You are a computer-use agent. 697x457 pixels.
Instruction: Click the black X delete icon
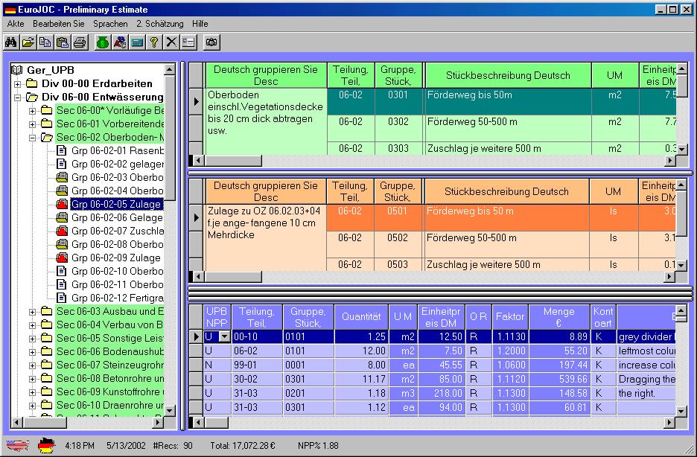click(x=171, y=42)
